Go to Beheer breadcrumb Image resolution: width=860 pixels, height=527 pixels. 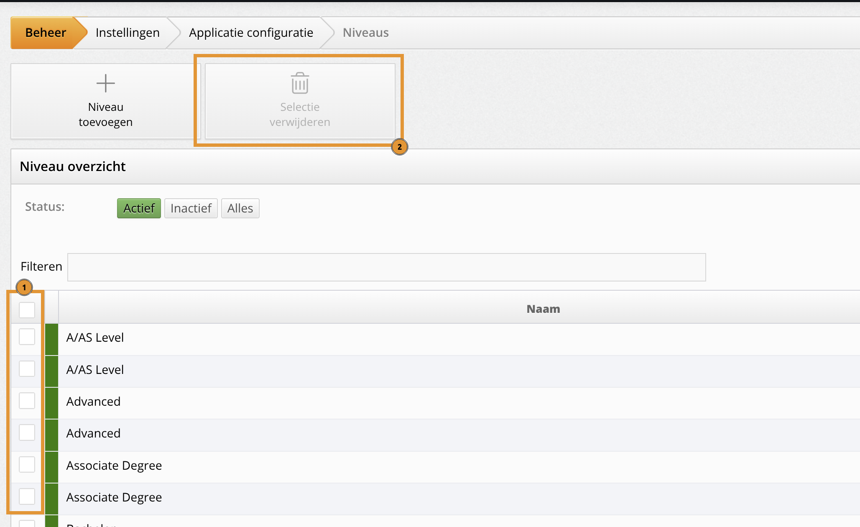click(46, 33)
